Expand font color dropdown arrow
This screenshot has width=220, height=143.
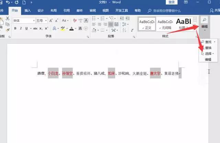tap(76, 28)
